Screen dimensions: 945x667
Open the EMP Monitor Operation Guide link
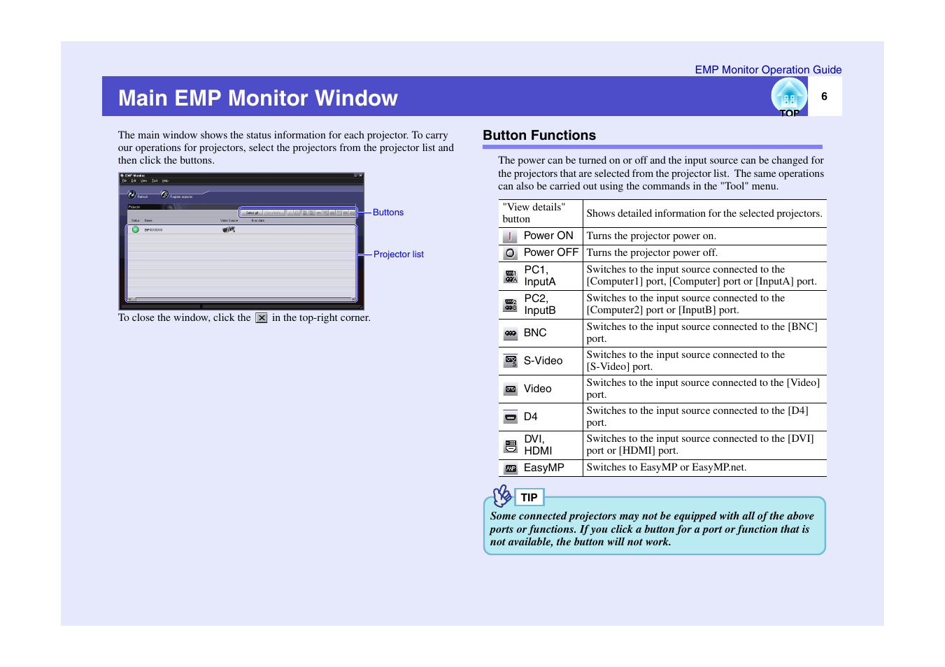pos(768,70)
